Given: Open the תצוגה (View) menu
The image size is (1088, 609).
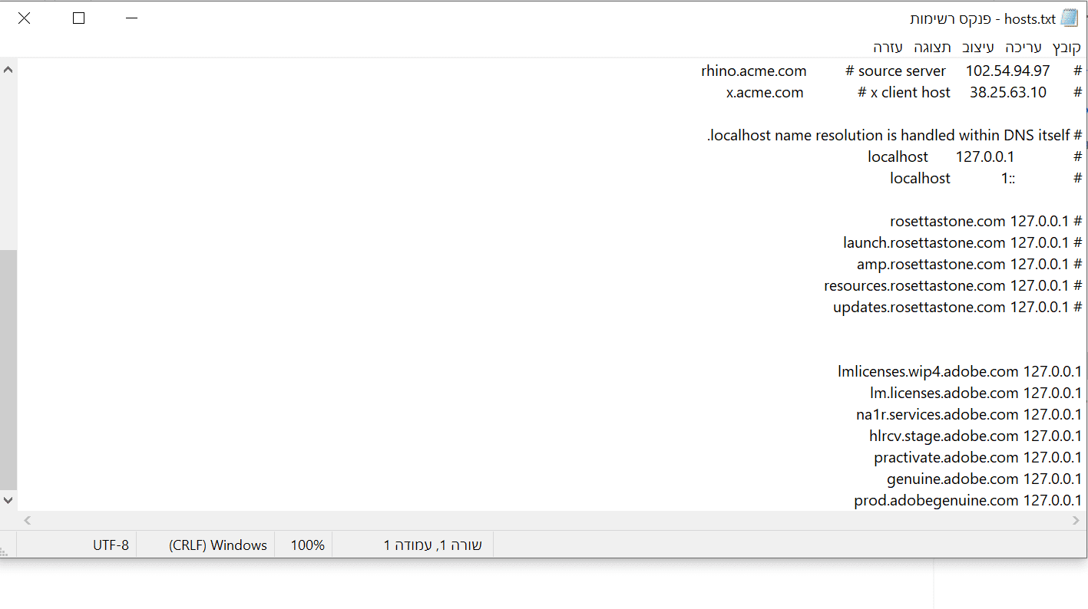Looking at the screenshot, I should click(x=932, y=48).
